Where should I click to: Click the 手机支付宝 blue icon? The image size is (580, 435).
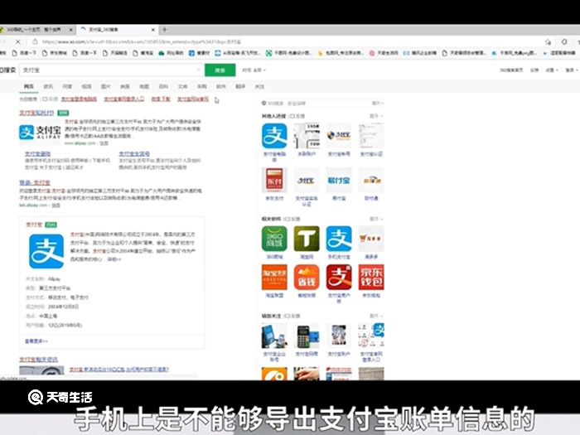pyautogui.click(x=339, y=239)
